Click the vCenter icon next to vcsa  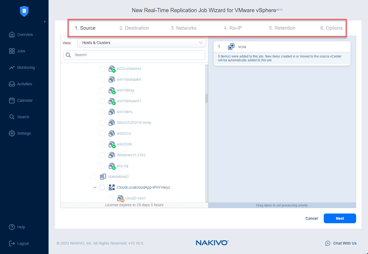click(x=231, y=47)
